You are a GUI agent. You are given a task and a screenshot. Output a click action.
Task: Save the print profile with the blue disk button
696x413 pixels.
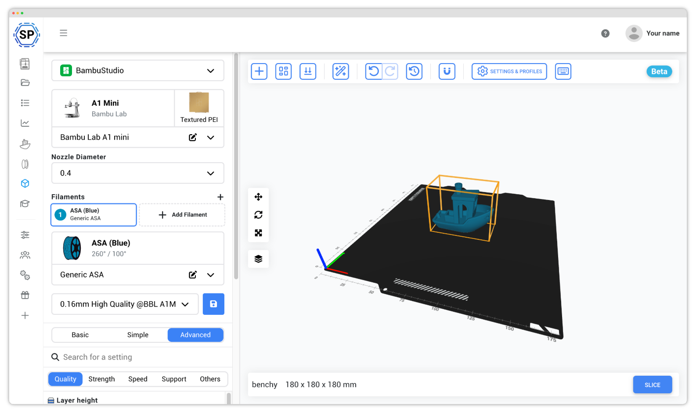click(x=213, y=304)
